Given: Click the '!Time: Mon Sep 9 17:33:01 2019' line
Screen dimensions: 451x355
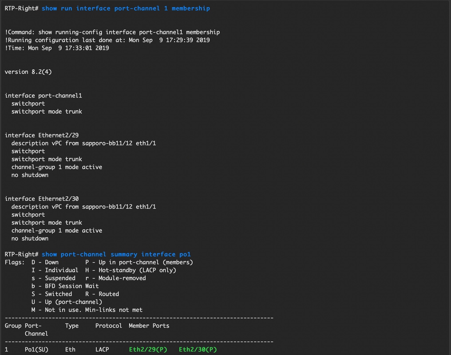Looking at the screenshot, I should [x=57, y=48].
